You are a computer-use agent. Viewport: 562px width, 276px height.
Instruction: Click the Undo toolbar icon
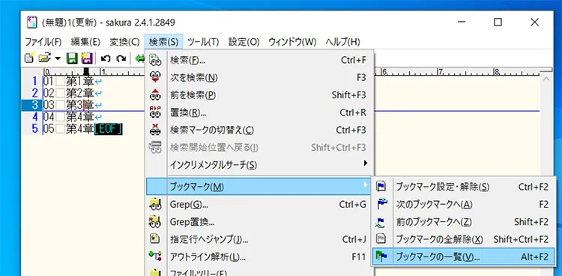106,58
